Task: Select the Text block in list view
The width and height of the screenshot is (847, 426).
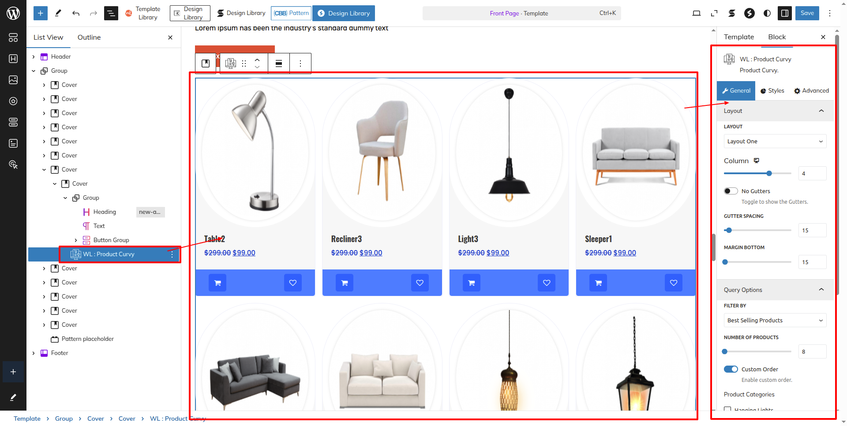Action: (x=99, y=226)
